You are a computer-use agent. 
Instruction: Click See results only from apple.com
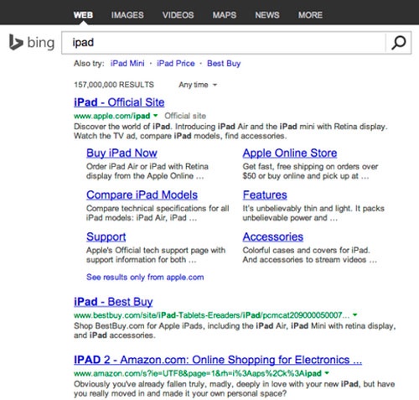[145, 277]
